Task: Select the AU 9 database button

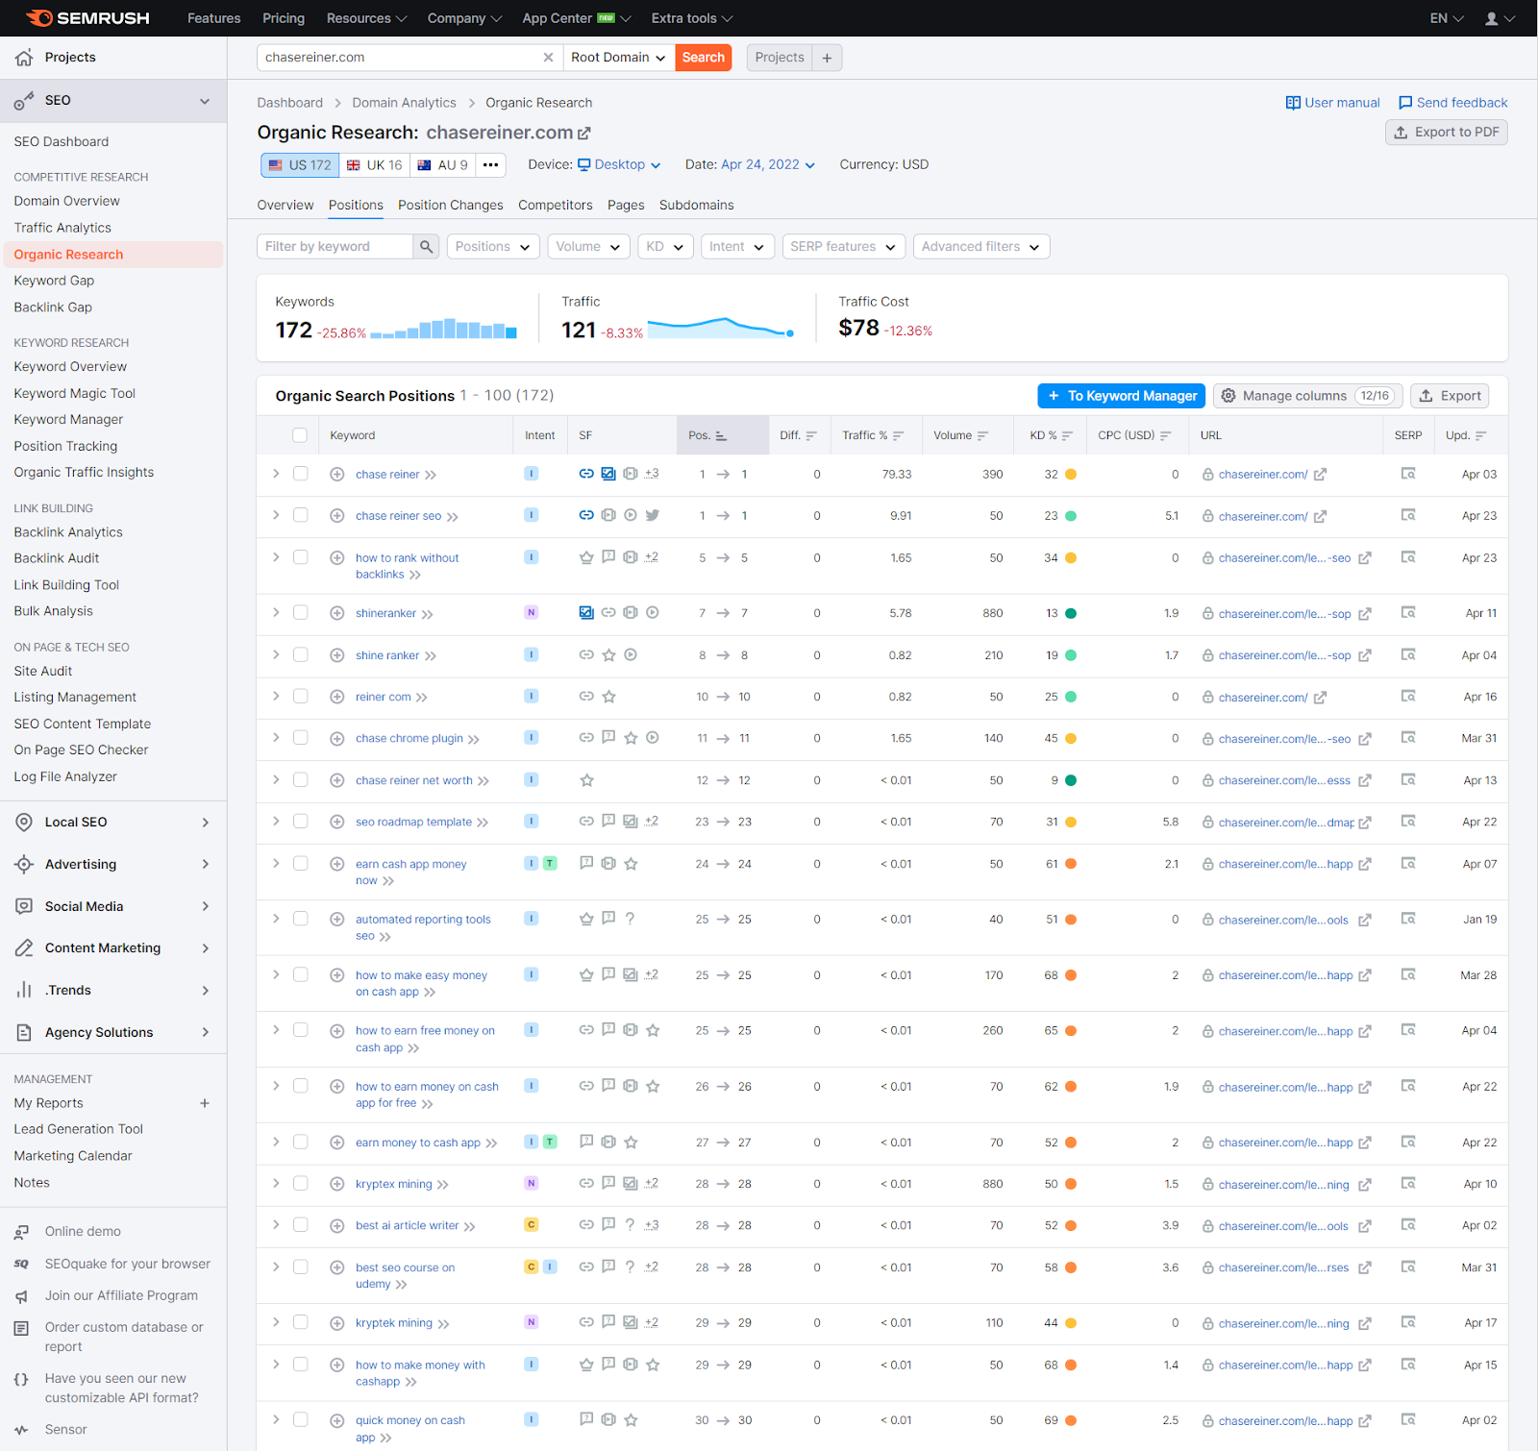Action: (x=443, y=165)
